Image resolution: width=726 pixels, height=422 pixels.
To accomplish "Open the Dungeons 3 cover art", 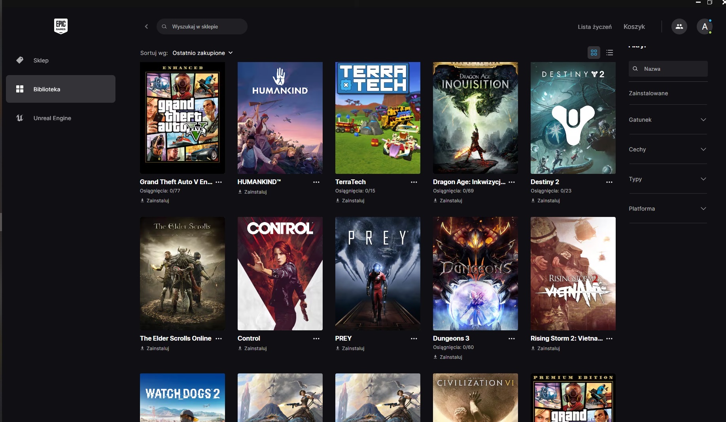I will tap(475, 273).
